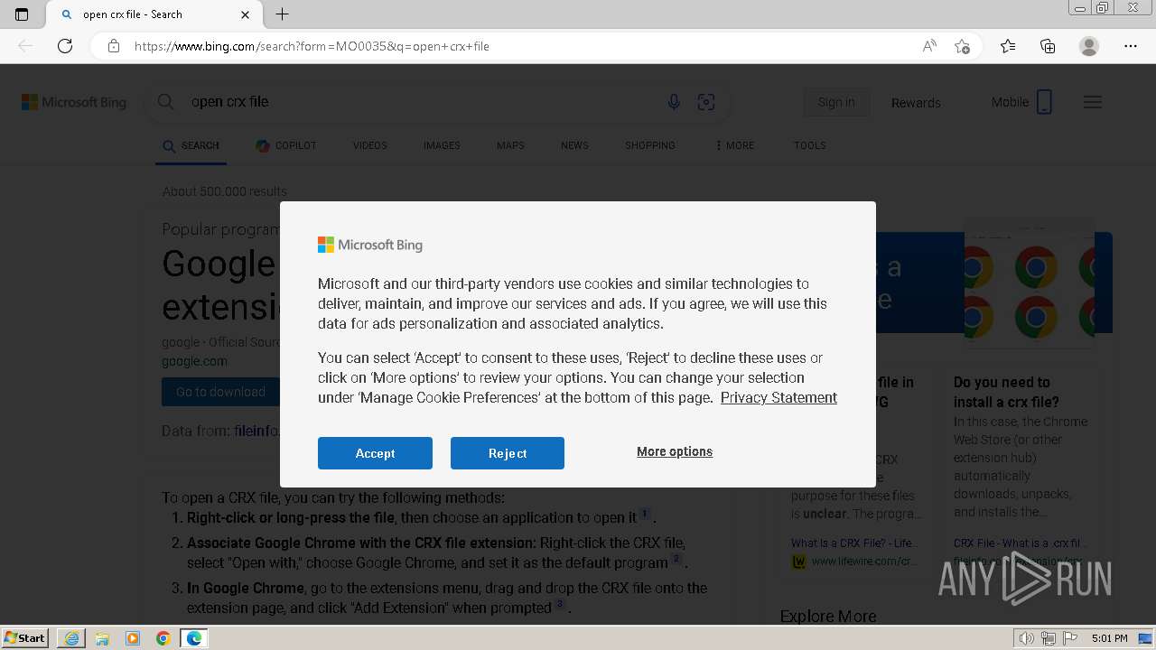
Task: Click the volume icon in system tray
Action: click(1027, 638)
